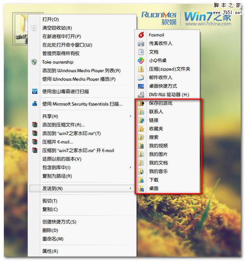Expand the 共享(H) submenu arrow
The width and height of the screenshot is (245, 261).
pyautogui.click(x=131, y=116)
